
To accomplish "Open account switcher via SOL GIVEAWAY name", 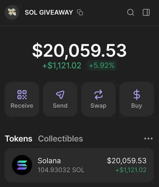I will (49, 12).
